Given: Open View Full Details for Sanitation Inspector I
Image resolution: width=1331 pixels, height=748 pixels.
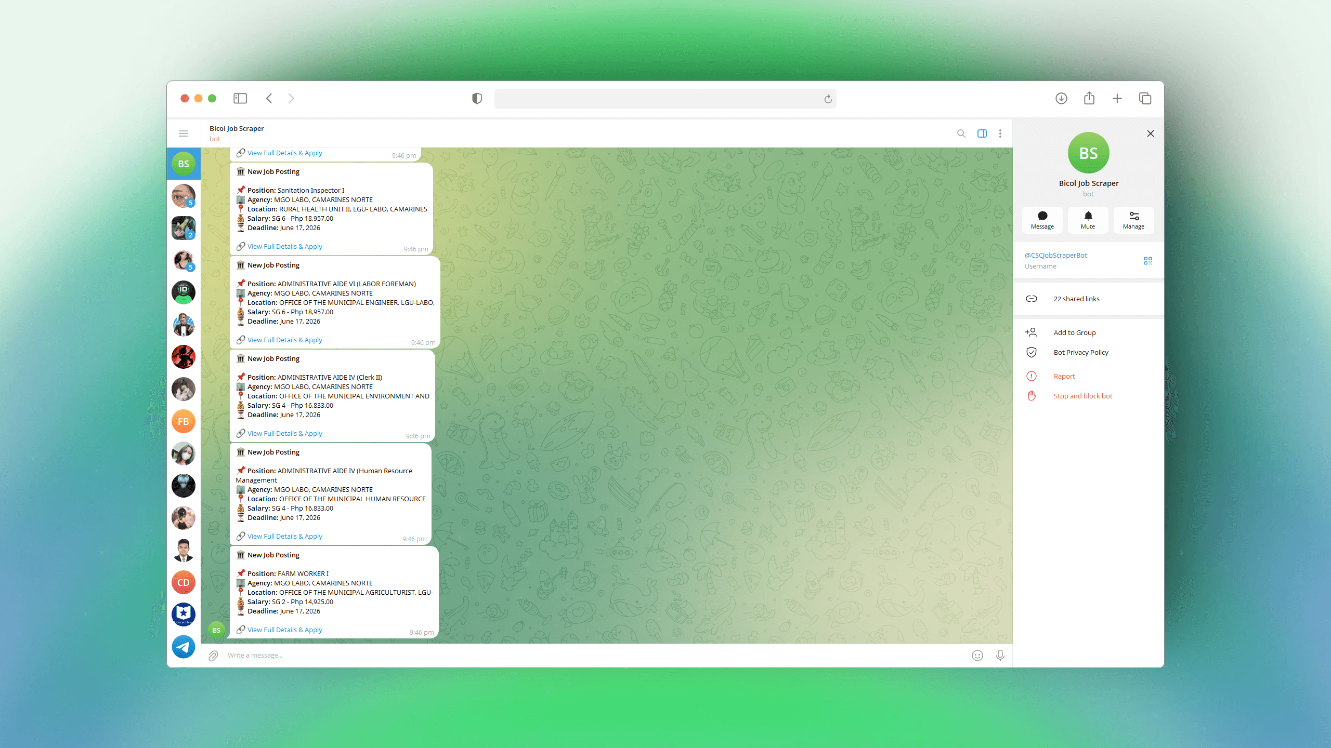Looking at the screenshot, I should click(x=285, y=246).
